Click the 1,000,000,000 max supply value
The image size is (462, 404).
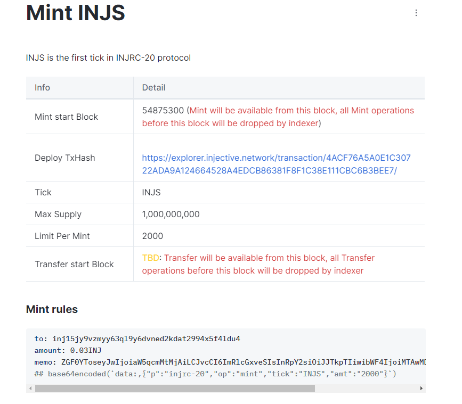tap(171, 215)
